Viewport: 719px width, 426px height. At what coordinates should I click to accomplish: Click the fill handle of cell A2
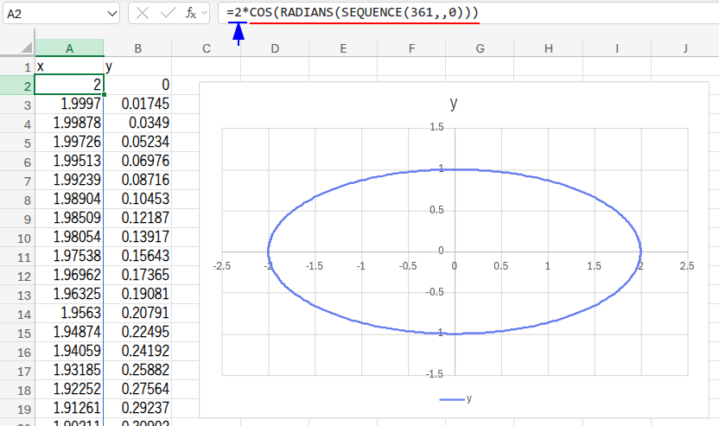(104, 94)
